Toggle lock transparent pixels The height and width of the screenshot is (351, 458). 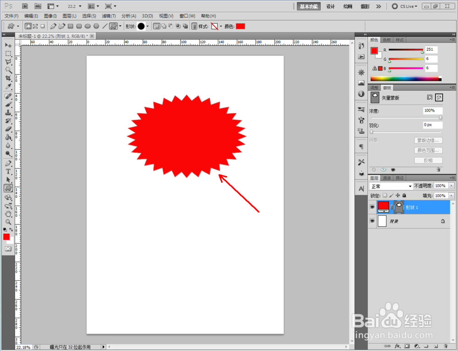point(385,195)
